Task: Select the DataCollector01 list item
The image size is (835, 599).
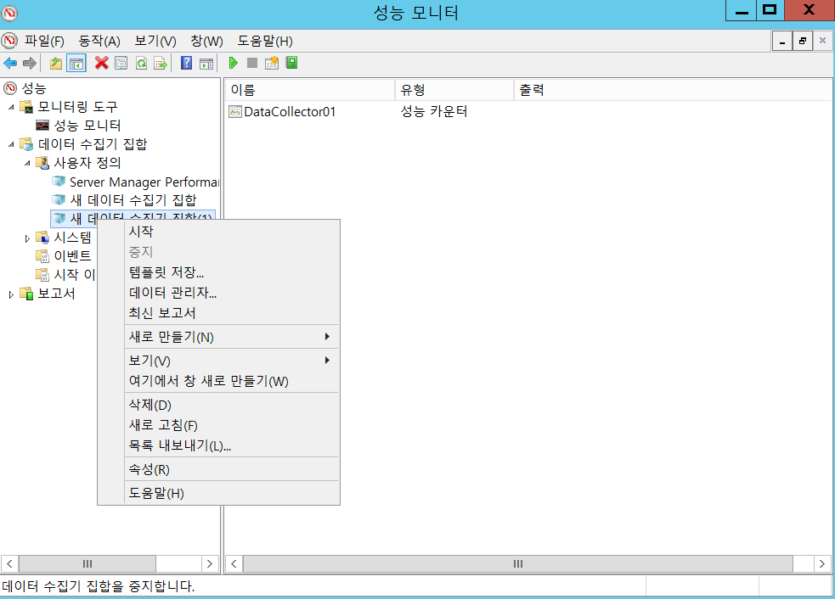Action: (x=283, y=112)
